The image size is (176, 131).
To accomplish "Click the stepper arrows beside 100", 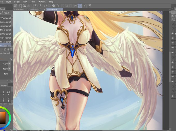I will click(x=7, y=69).
